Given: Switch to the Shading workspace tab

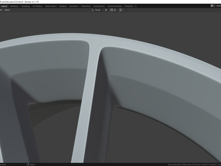Looking at the screenshot, I should pos(63,6).
